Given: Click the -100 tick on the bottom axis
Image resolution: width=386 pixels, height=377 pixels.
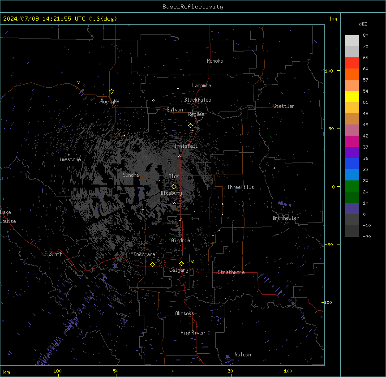Looking at the screenshot, I should point(56,371).
